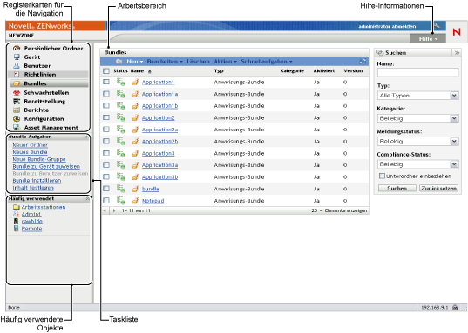
Task: Open the Schnellaufgaben menu
Action: coord(267,62)
